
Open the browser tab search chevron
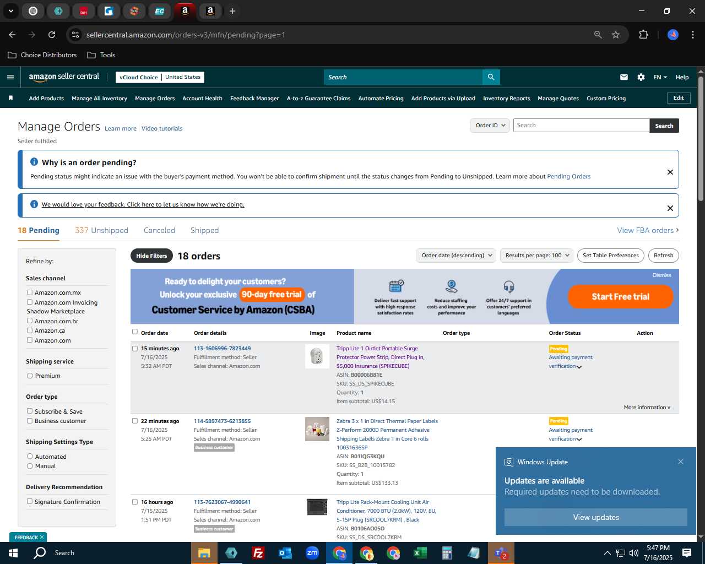tap(10, 11)
